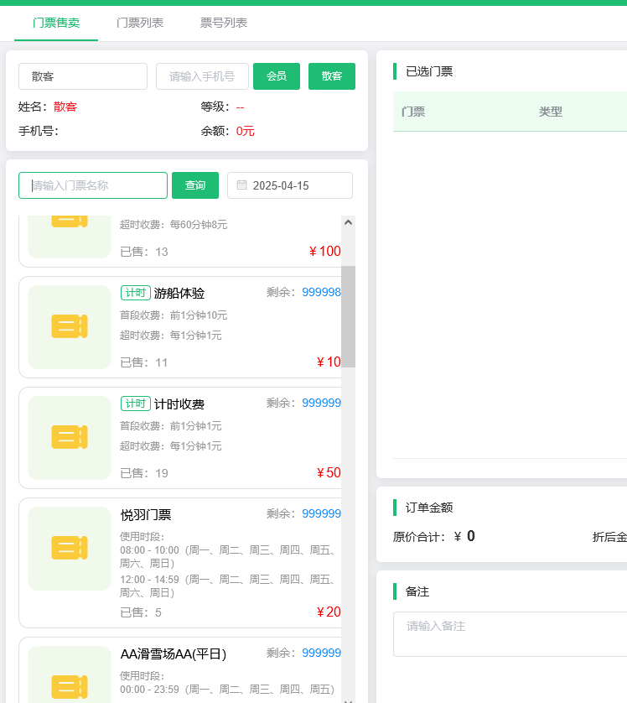Open the 门票列表 tab
Image resolution: width=627 pixels, height=703 pixels.
point(140,23)
